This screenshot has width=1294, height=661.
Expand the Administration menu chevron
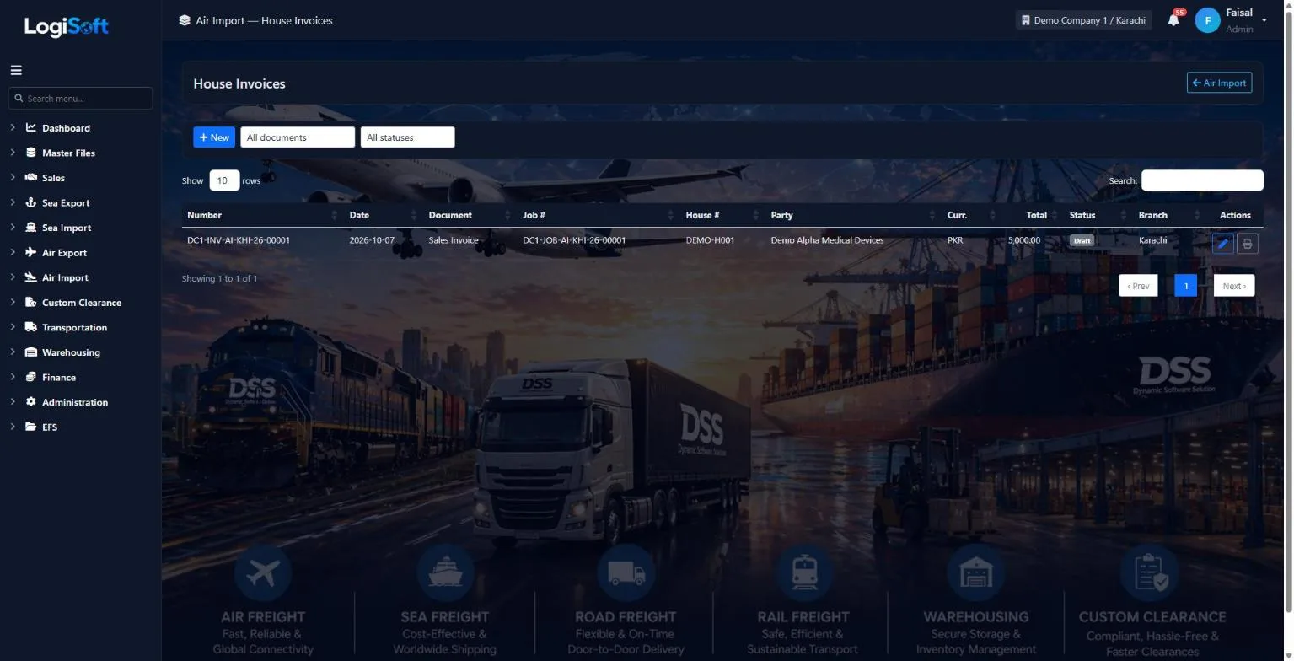pos(13,402)
